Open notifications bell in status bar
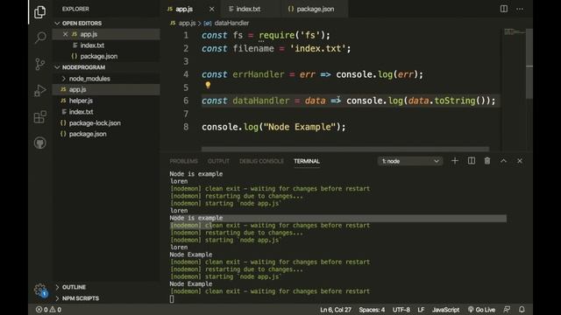561x315 pixels. pos(522,310)
